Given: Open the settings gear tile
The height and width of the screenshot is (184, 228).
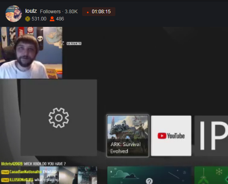Looking at the screenshot, I should click(x=59, y=117).
